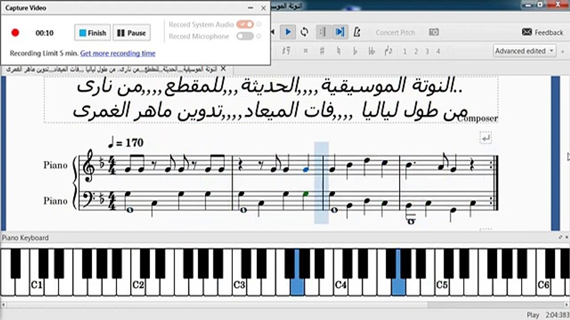Viewport: 570px width, 320px height.
Task: Open Get more recording time link
Action: [x=118, y=53]
